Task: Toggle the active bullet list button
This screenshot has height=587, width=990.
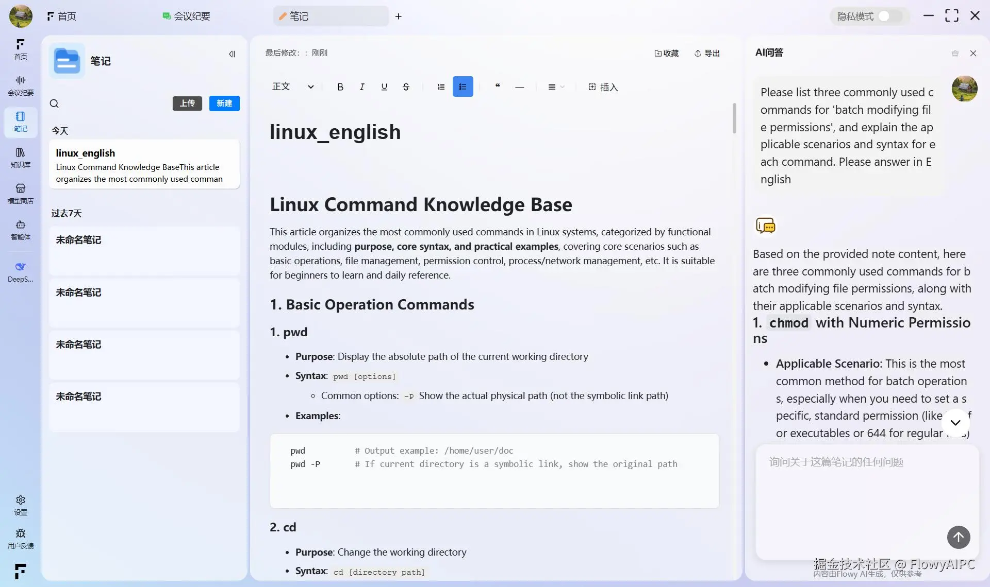Action: [463, 87]
